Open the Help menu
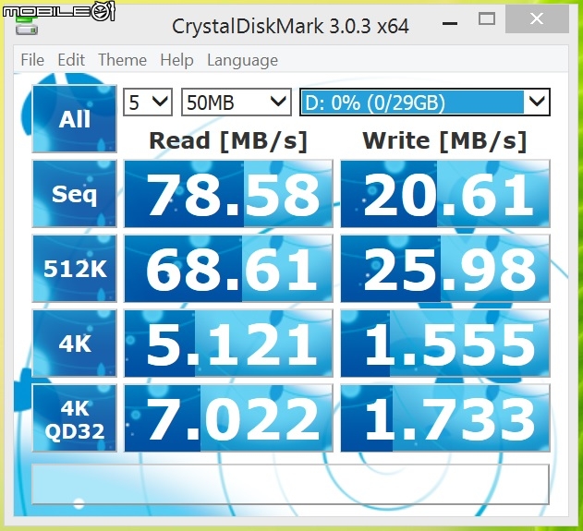The image size is (583, 531). [x=176, y=60]
